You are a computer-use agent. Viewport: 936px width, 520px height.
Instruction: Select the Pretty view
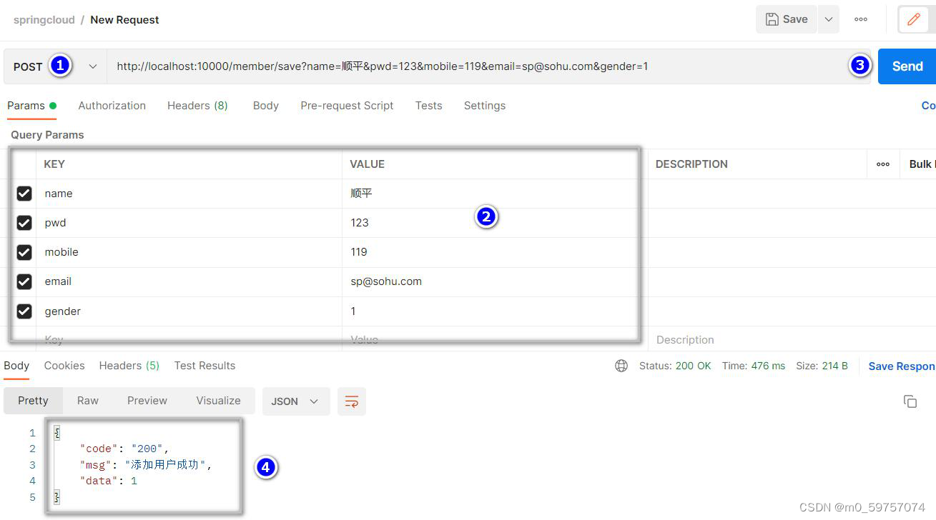33,401
